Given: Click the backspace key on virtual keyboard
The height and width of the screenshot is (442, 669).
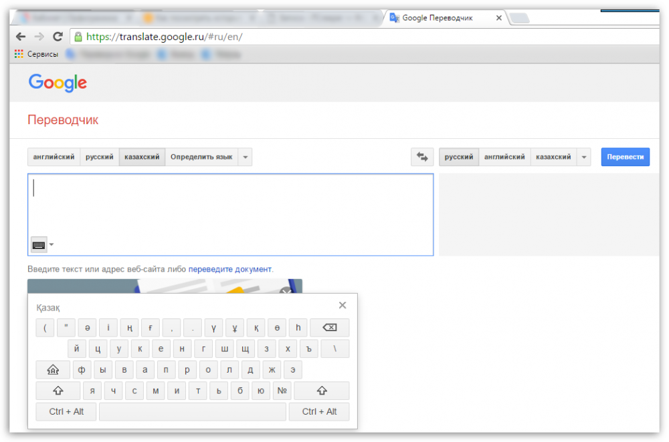Looking at the screenshot, I should tap(330, 327).
